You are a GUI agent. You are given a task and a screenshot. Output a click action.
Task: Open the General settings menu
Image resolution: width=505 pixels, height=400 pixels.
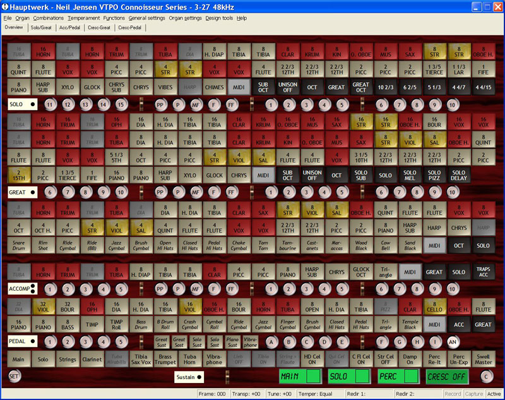147,18
